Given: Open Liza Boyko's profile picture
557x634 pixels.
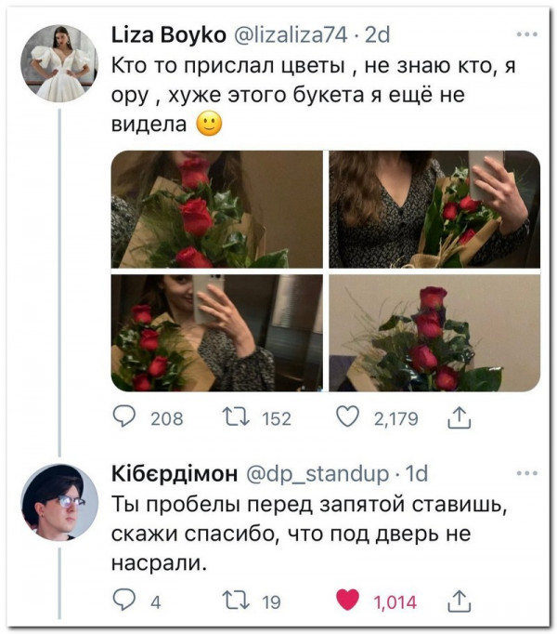Looking at the screenshot, I should click(58, 62).
